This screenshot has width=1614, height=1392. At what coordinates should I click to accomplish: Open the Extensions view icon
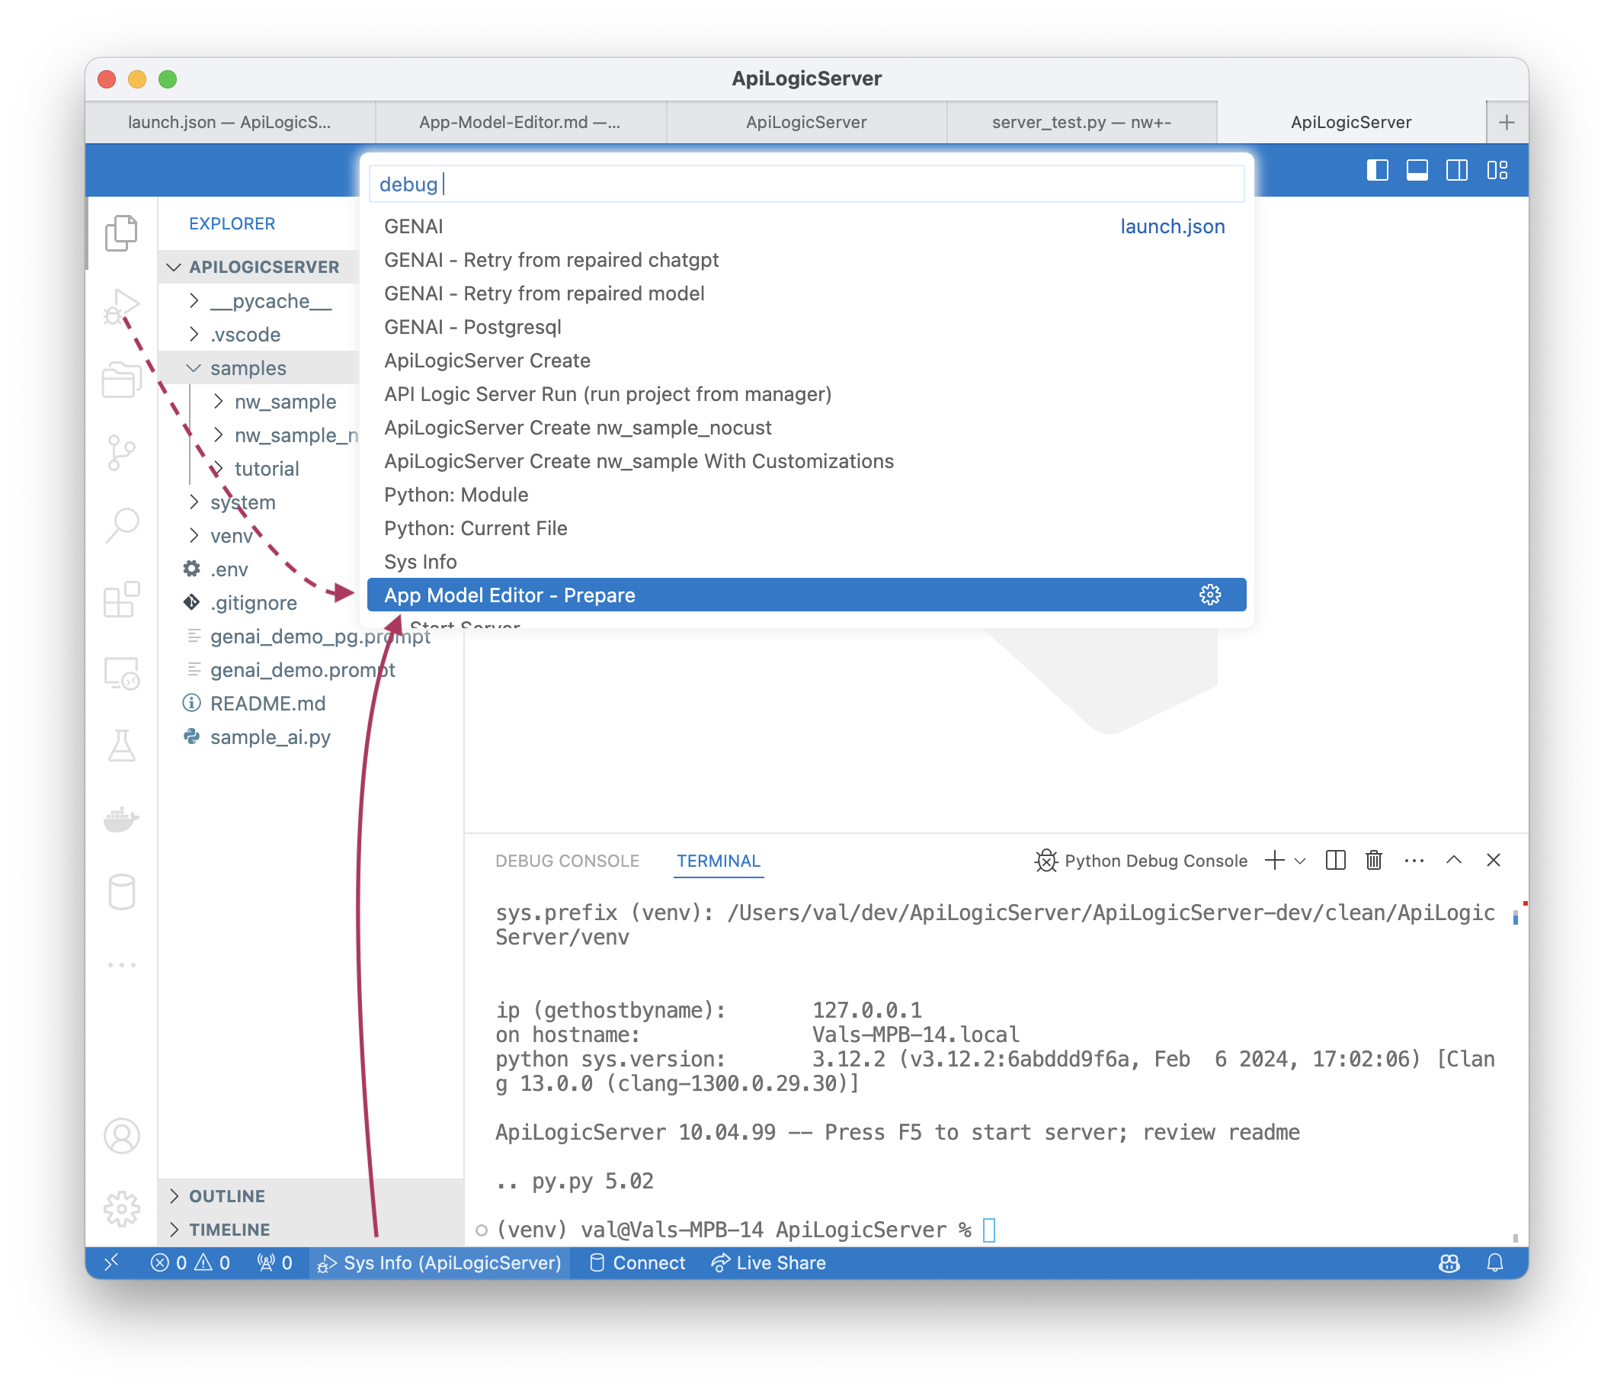(121, 599)
